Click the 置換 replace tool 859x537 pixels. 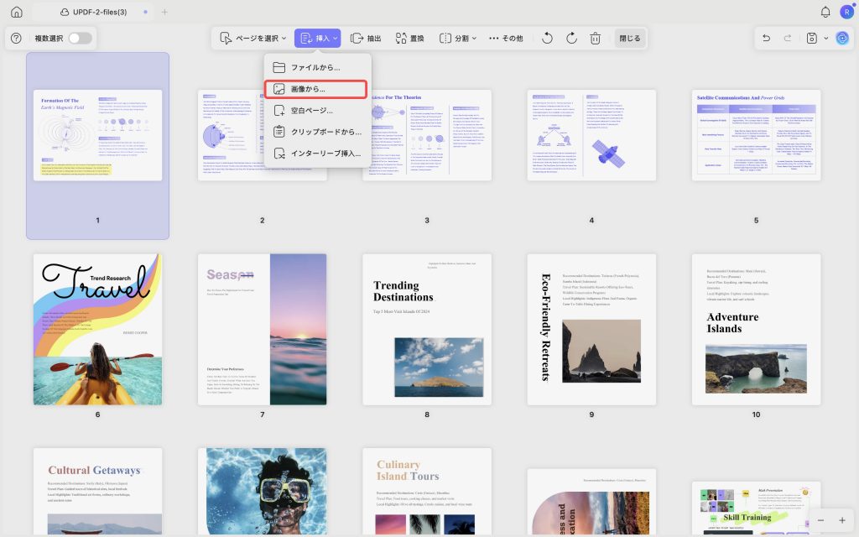[409, 39]
